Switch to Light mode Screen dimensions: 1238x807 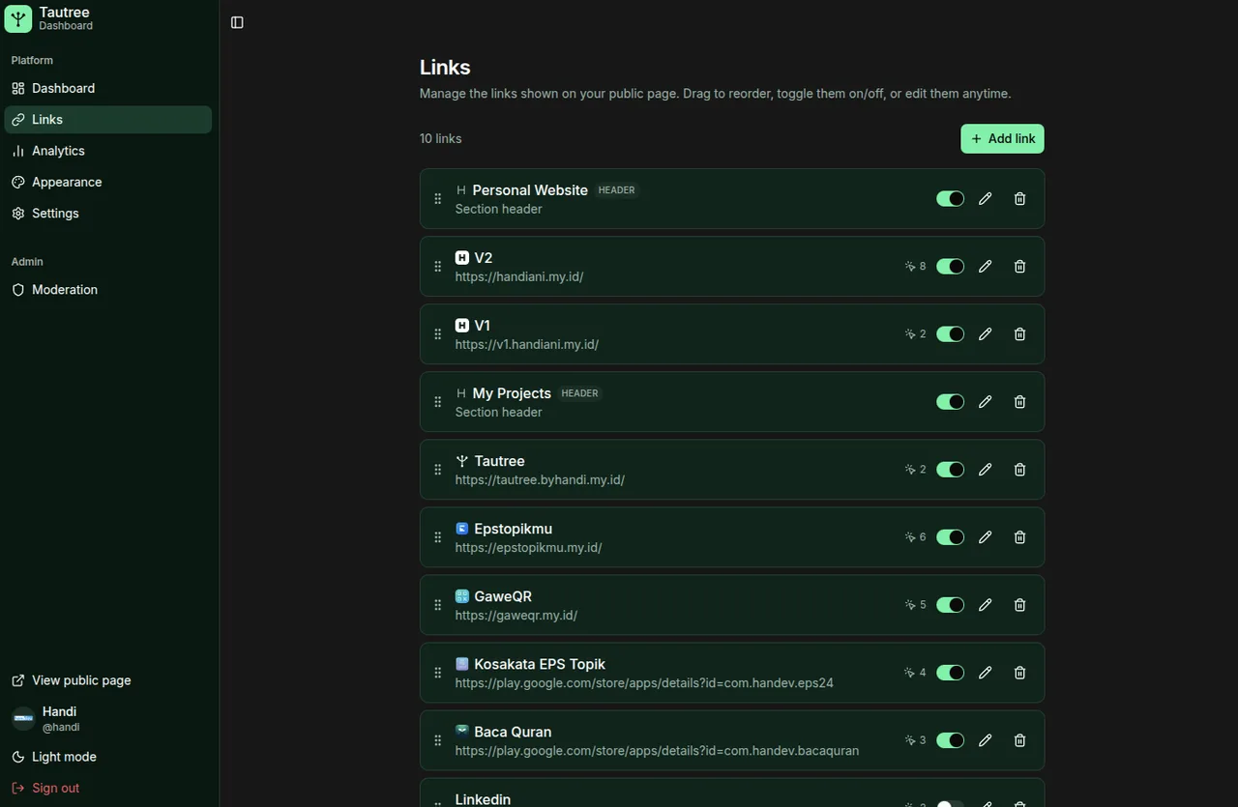pyautogui.click(x=108, y=757)
